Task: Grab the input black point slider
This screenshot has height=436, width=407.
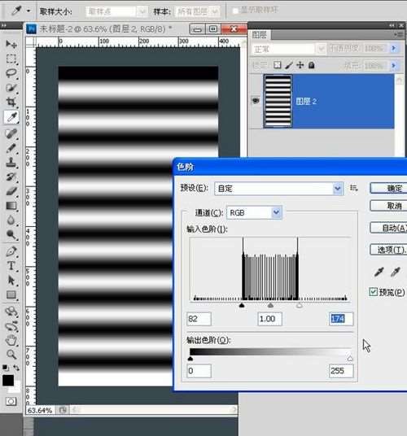Action: (242, 305)
